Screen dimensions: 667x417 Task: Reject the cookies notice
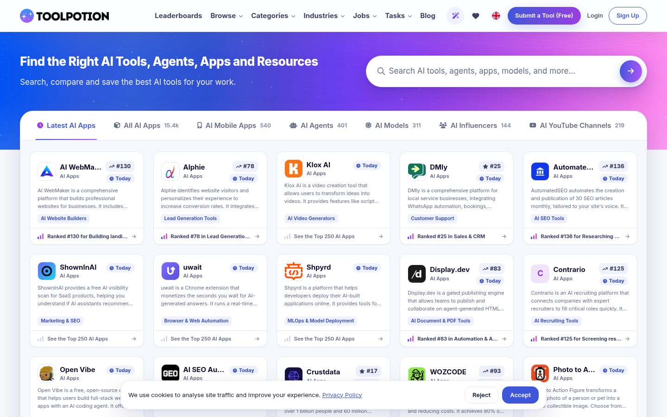481,395
